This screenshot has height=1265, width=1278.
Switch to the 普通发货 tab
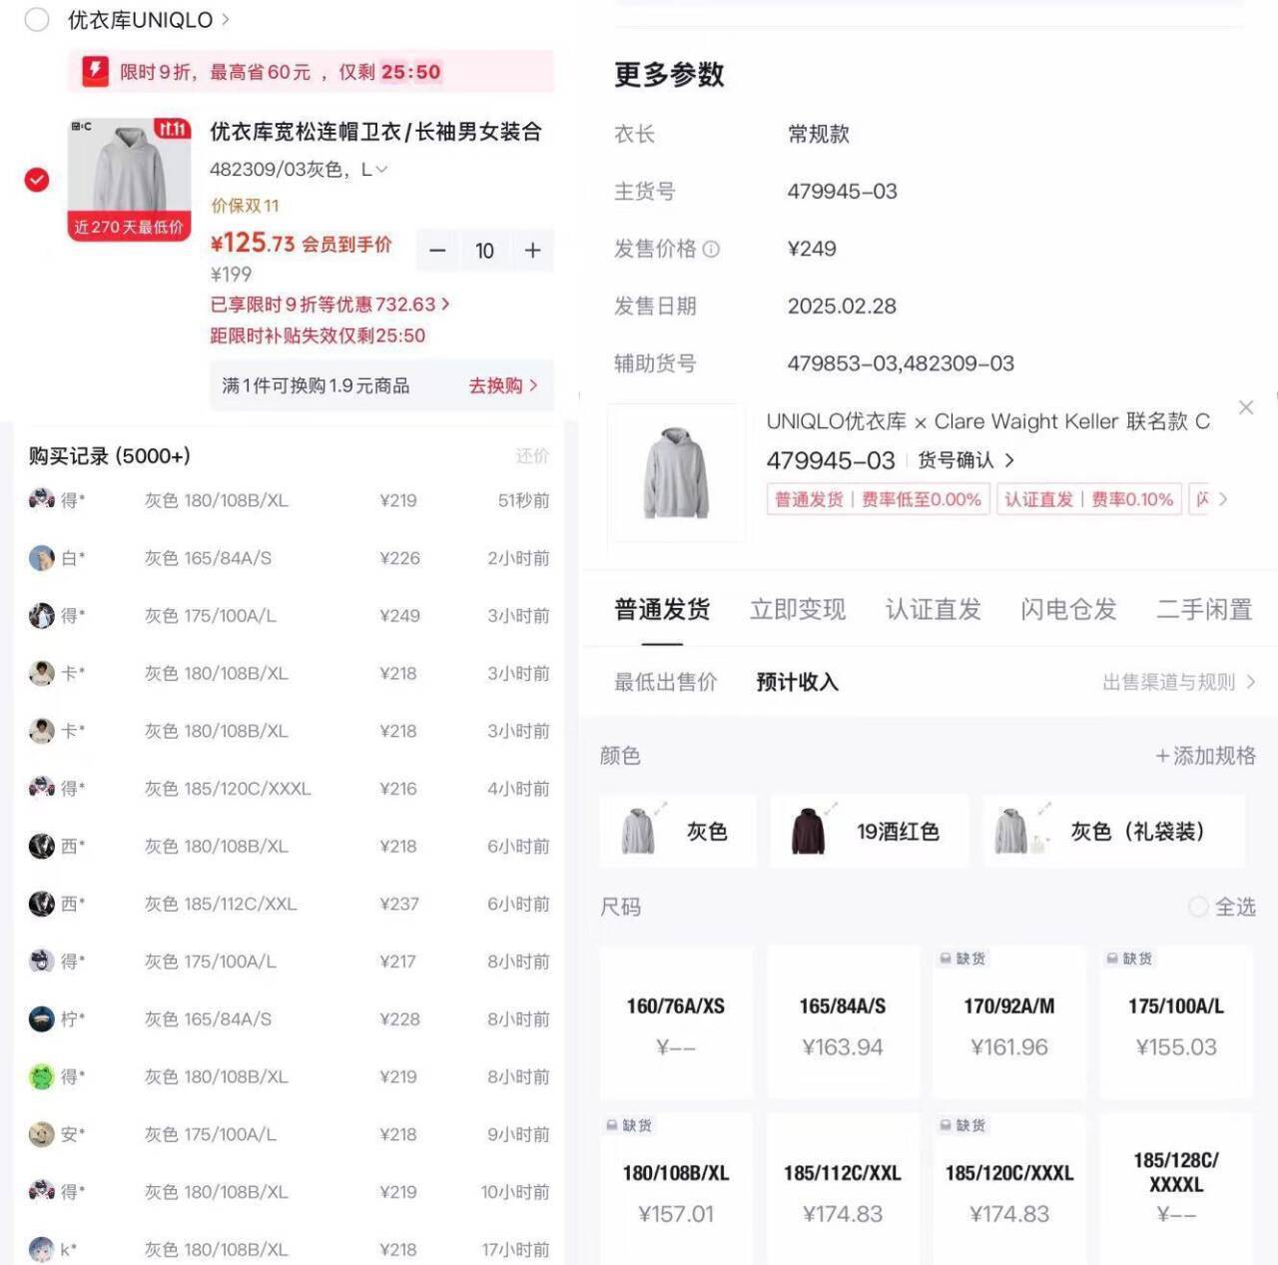click(x=662, y=609)
